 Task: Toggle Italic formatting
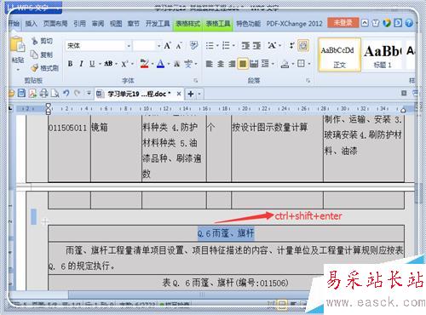click(82, 64)
